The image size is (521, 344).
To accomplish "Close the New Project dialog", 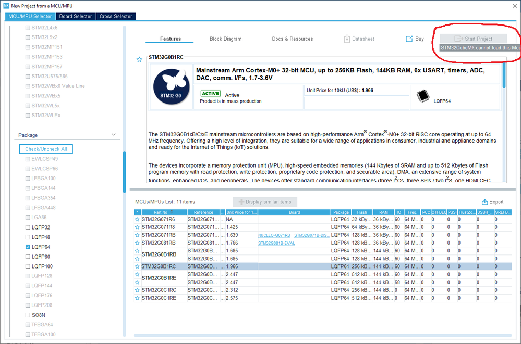I will tap(514, 6).
